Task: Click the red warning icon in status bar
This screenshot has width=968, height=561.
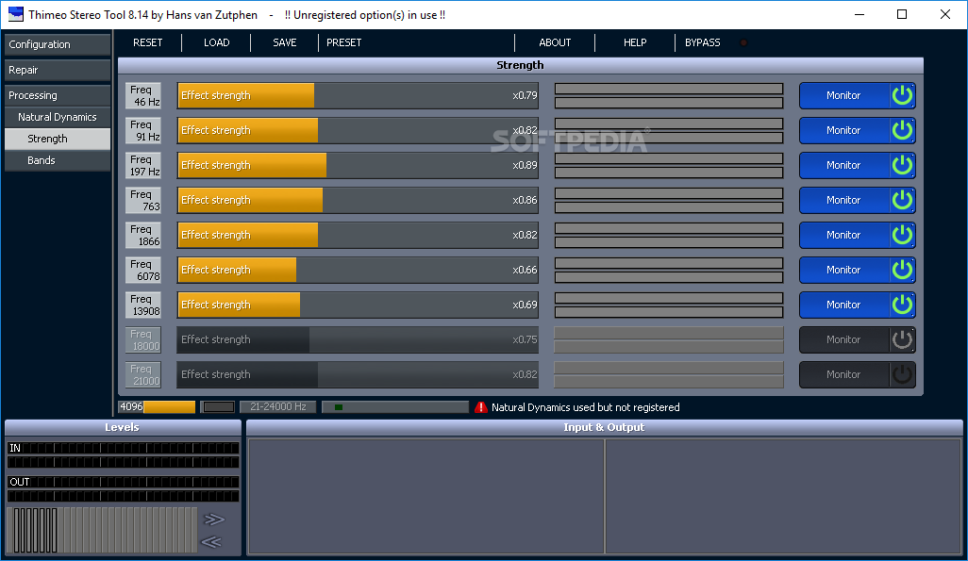Action: point(481,407)
